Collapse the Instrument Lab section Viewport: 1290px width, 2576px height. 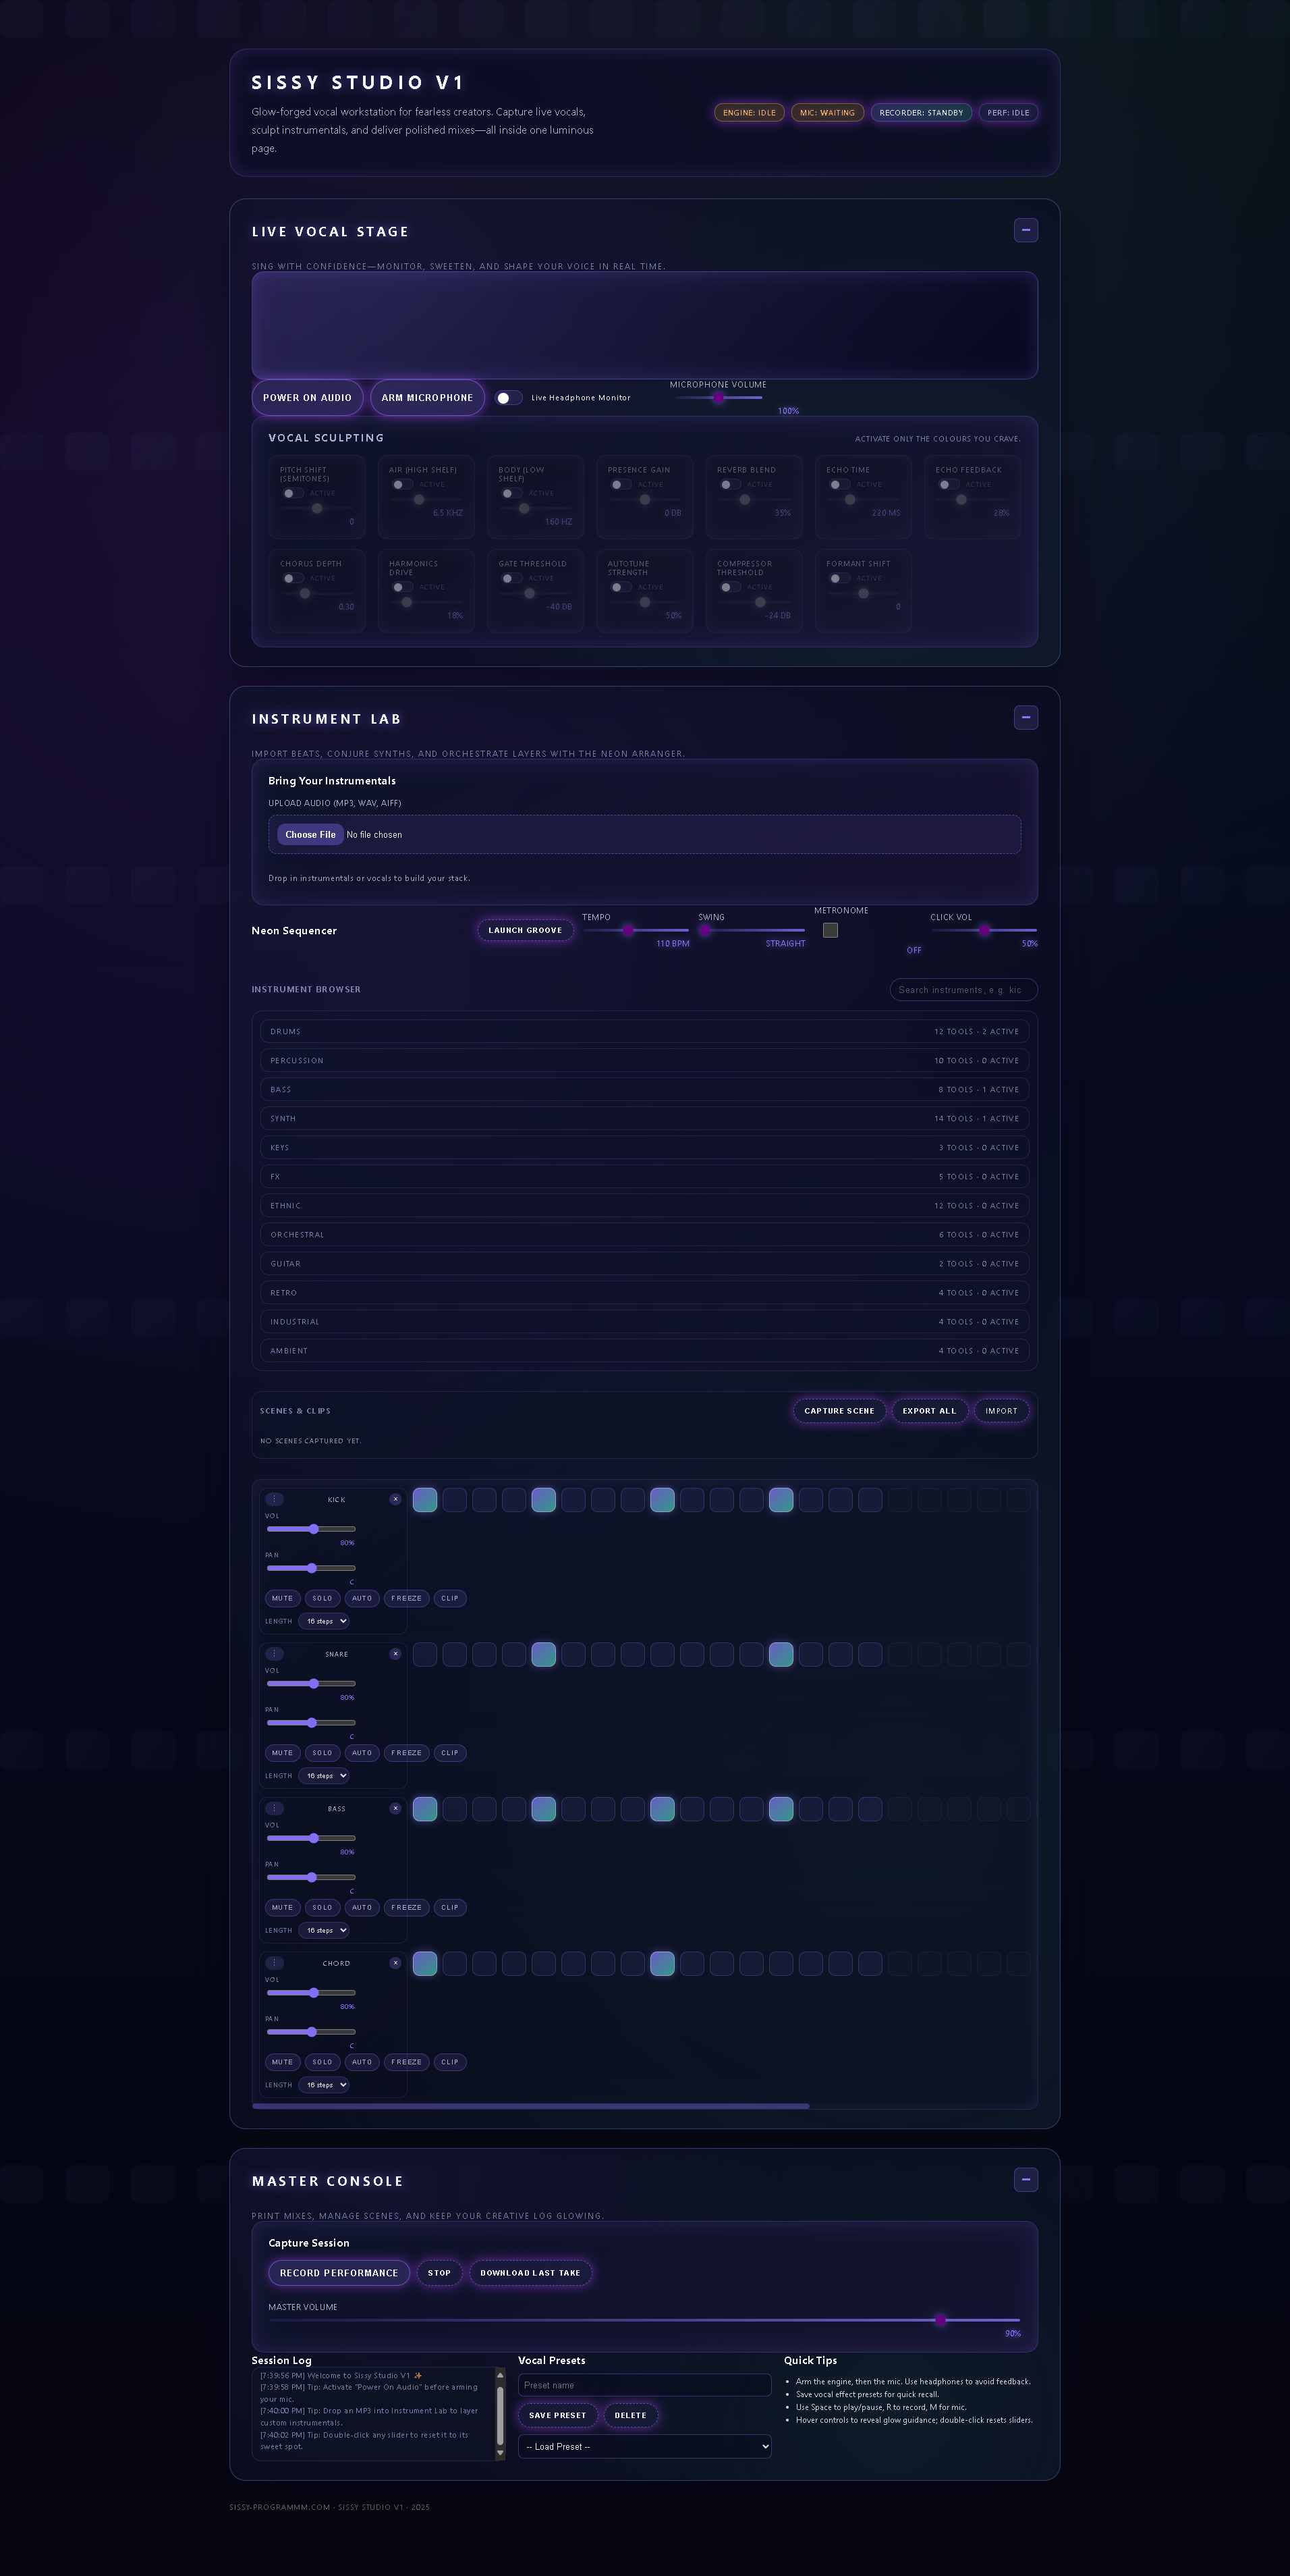[x=1026, y=717]
